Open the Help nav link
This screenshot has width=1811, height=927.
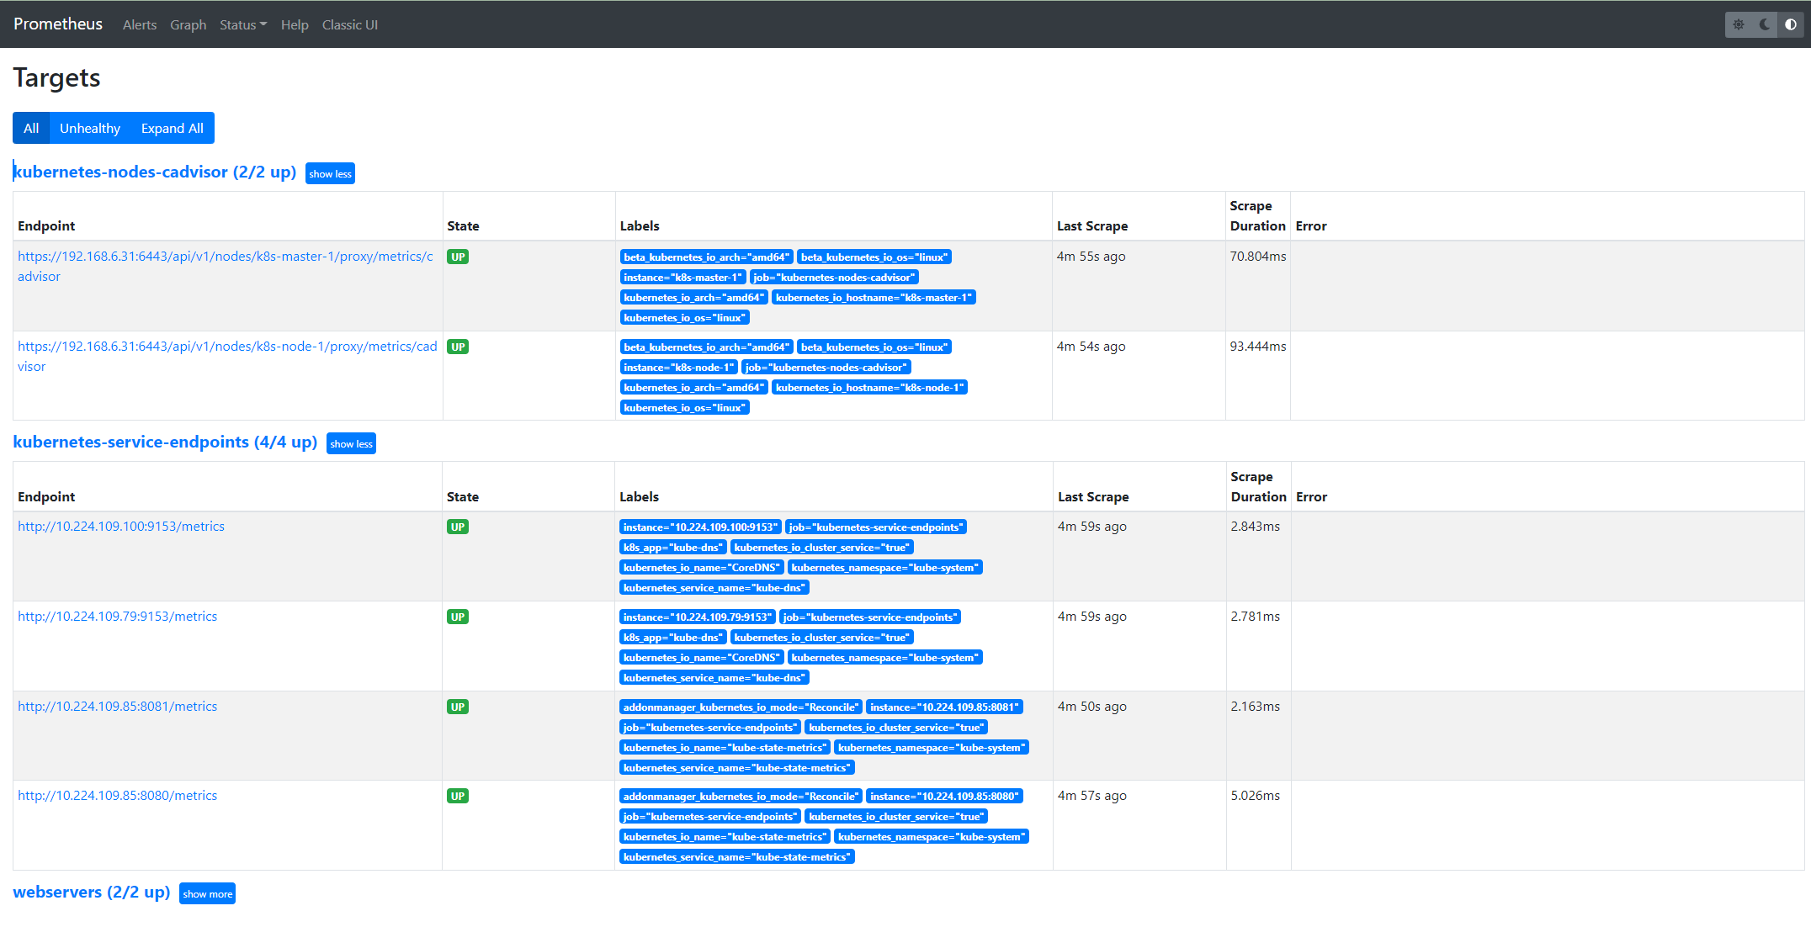[295, 24]
